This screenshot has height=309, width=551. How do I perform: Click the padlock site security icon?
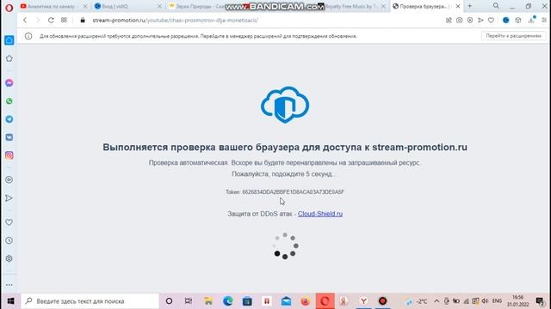83,21
